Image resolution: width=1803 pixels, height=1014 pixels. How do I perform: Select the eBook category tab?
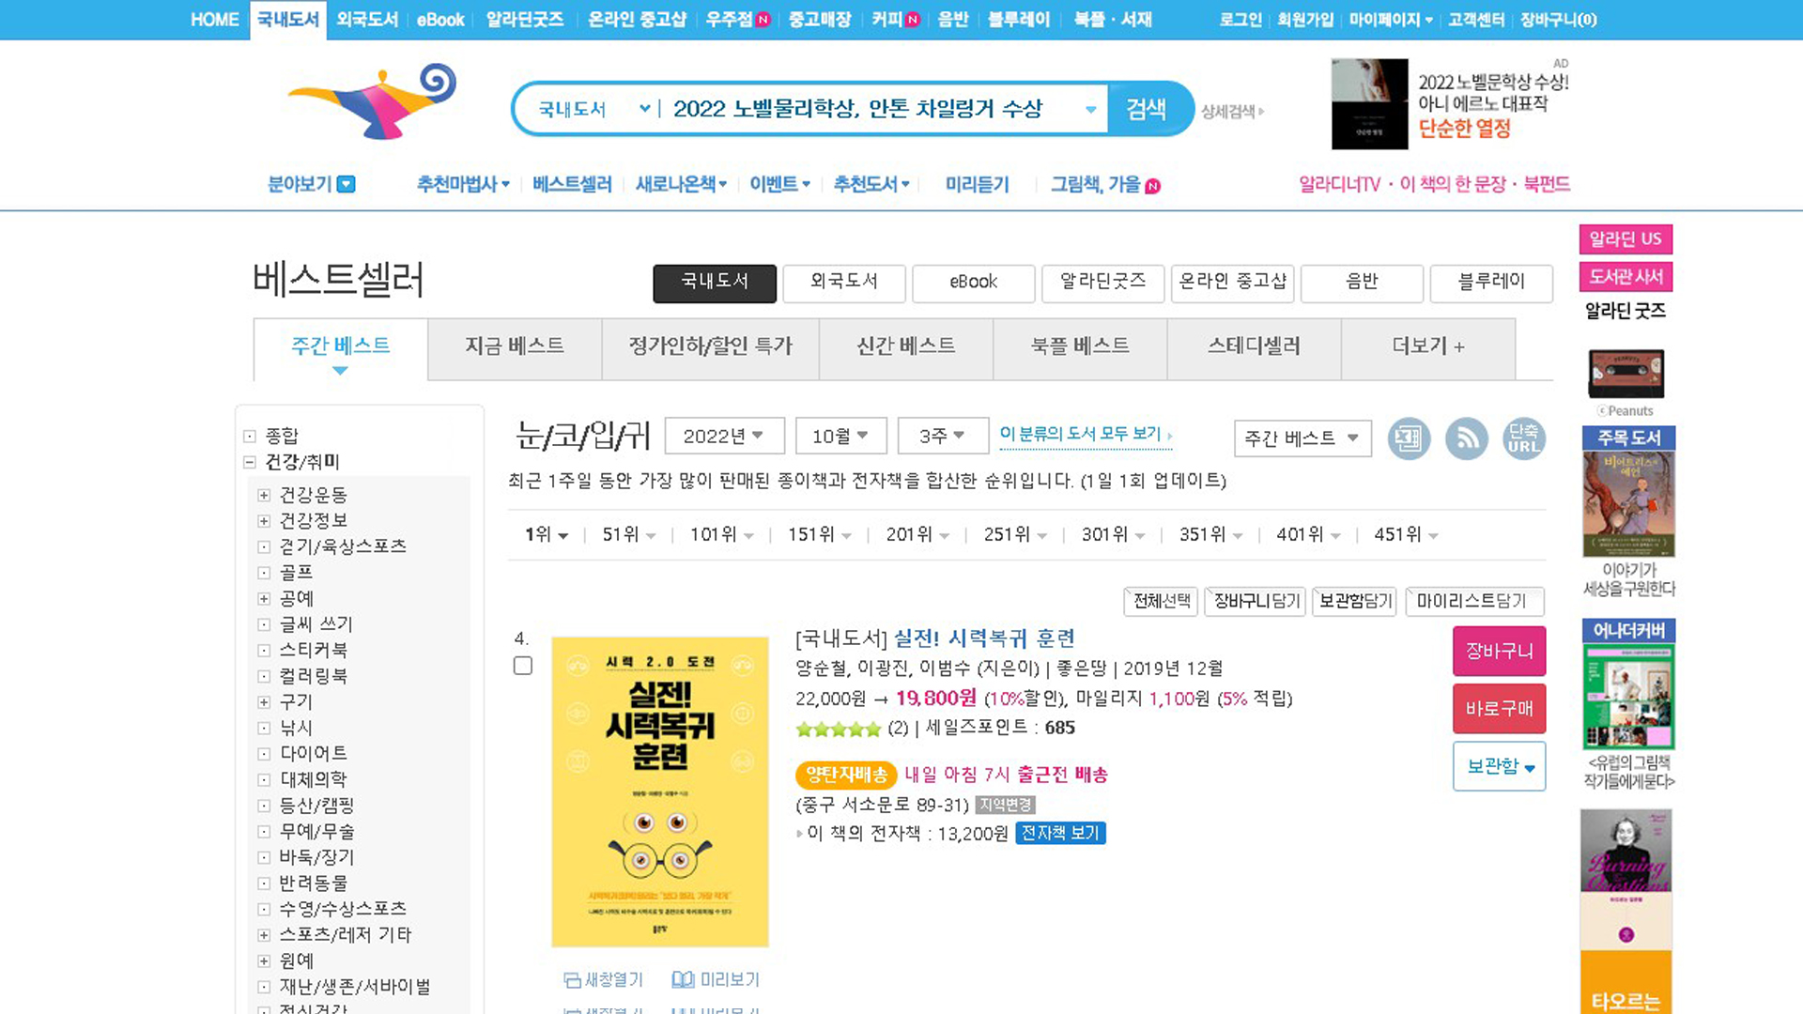[x=973, y=282]
